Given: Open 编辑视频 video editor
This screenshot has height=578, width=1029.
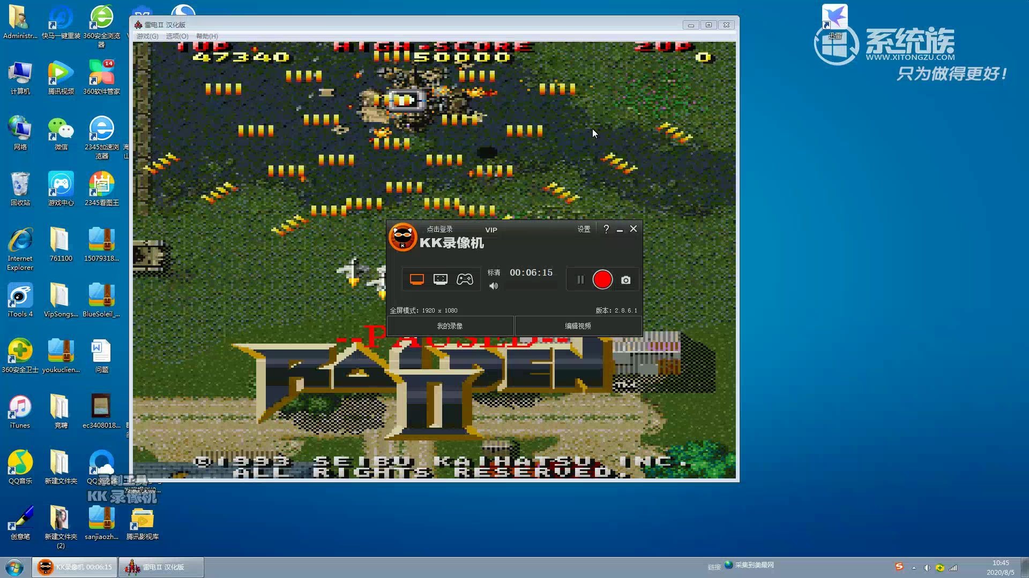Looking at the screenshot, I should tap(578, 326).
